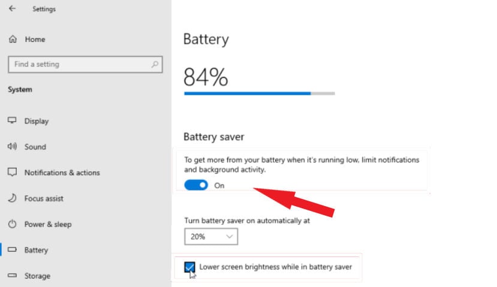The image size is (497, 287).
Task: Open the 20% battery saver threshold dropdown
Action: (x=211, y=237)
